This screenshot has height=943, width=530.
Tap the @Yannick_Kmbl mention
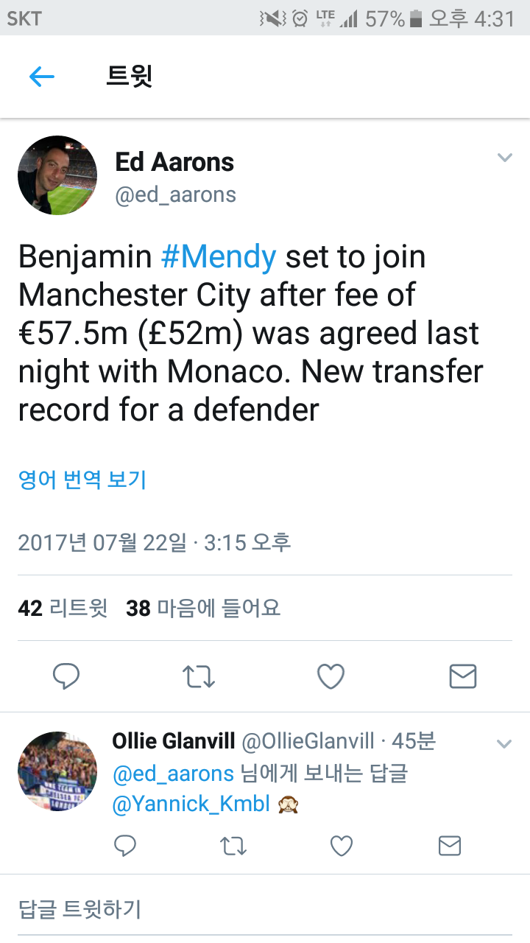click(x=191, y=804)
